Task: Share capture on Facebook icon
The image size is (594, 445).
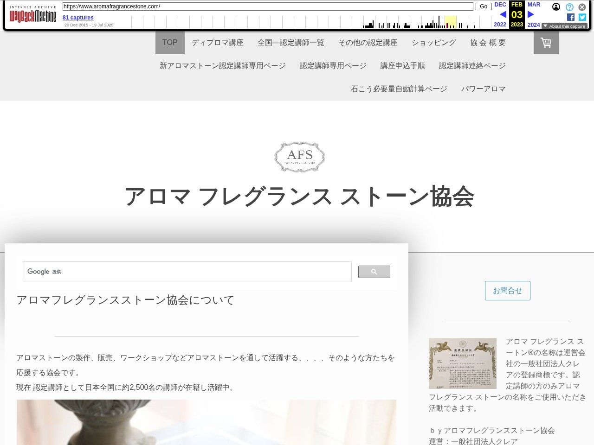Action: click(571, 17)
